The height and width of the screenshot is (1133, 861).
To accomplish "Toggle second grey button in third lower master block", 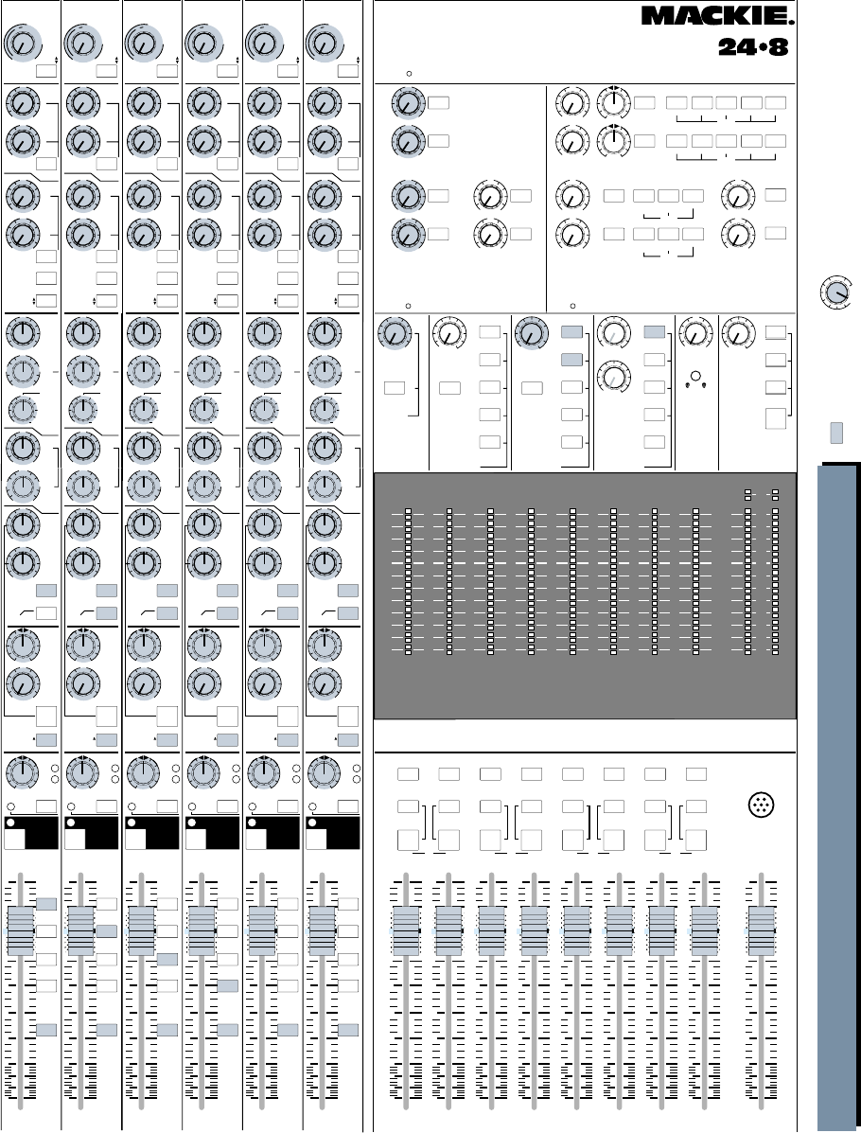I will pos(571,360).
